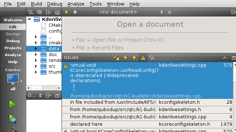The height and width of the screenshot is (132, 236).
Task: Go to previous issue
Action: coord(125,58)
